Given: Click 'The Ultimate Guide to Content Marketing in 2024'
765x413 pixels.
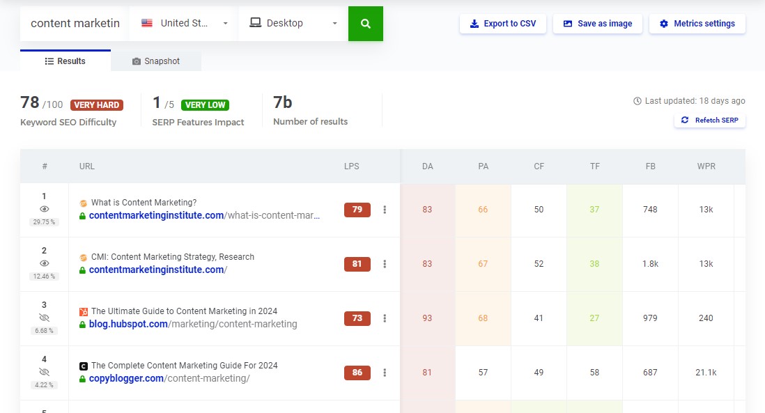Looking at the screenshot, I should pyautogui.click(x=184, y=311).
